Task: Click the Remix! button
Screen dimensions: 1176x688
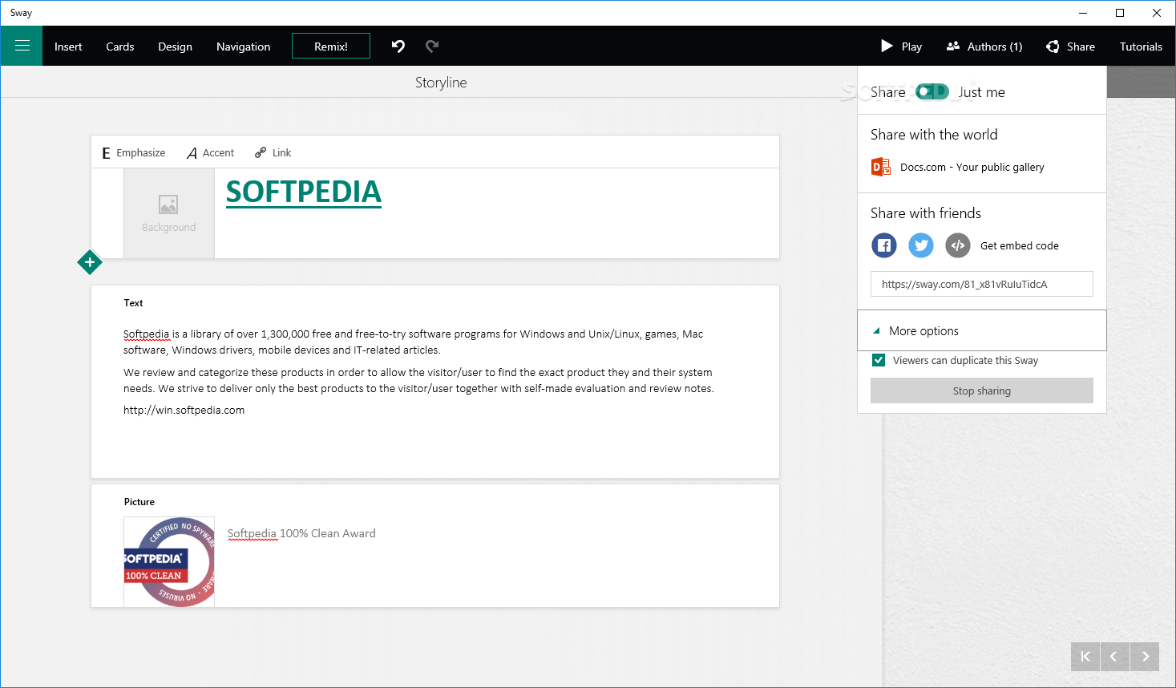Action: (x=331, y=46)
